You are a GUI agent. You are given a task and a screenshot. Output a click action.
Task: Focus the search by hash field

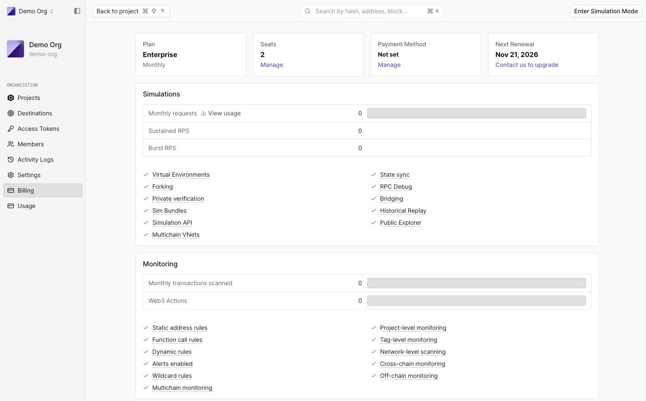tap(371, 11)
